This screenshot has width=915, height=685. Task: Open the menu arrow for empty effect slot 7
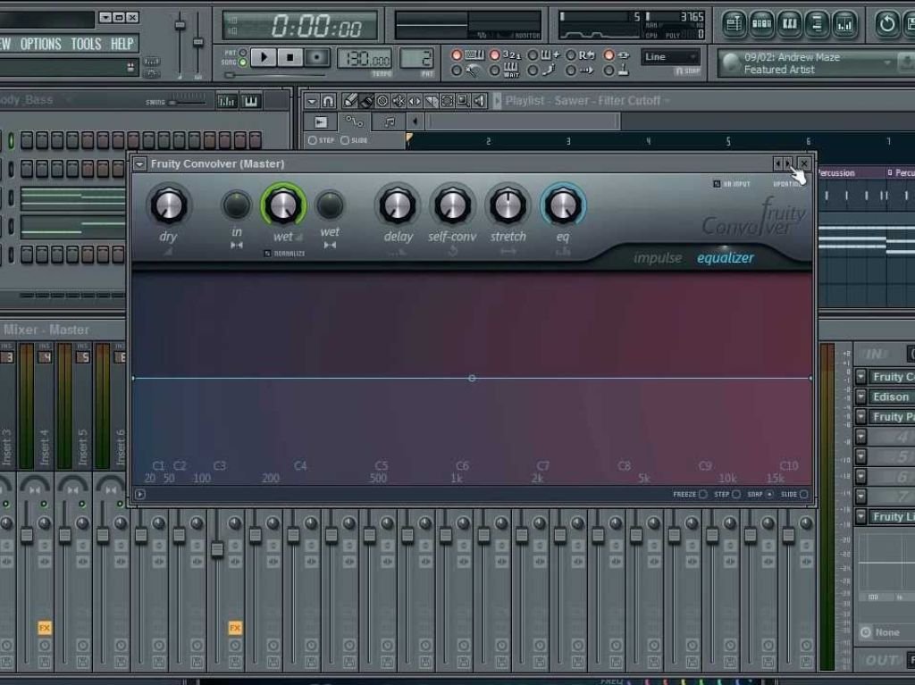pyautogui.click(x=860, y=496)
